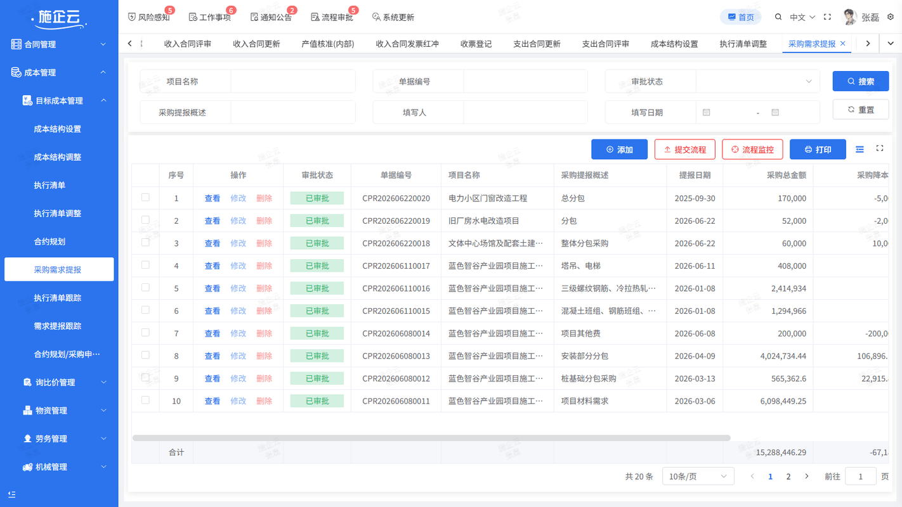This screenshot has width=902, height=507.
Task: Check the checkbox for row 2
Action: click(145, 220)
